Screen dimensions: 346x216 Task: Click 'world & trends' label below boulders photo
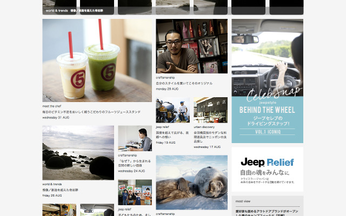click(x=52, y=184)
